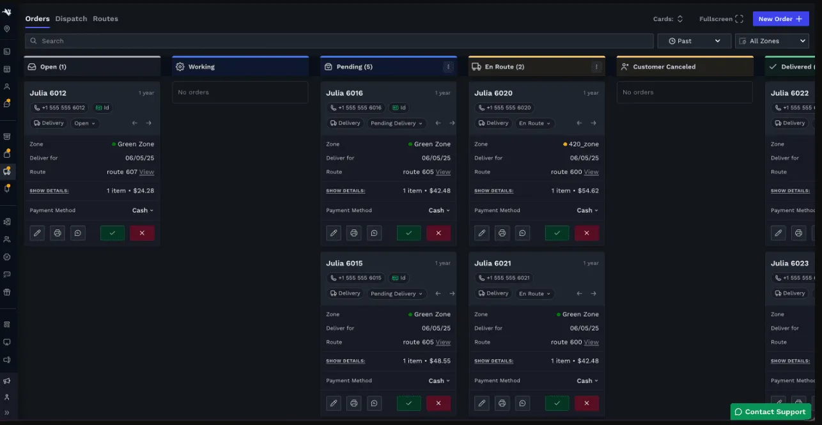Open the megaphone announcements icon in sidebar
The height and width of the screenshot is (425, 822).
coord(7,381)
